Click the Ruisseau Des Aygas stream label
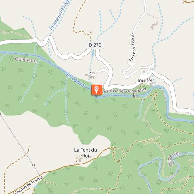Viewport: 194px width, 194px height. click(x=59, y=15)
